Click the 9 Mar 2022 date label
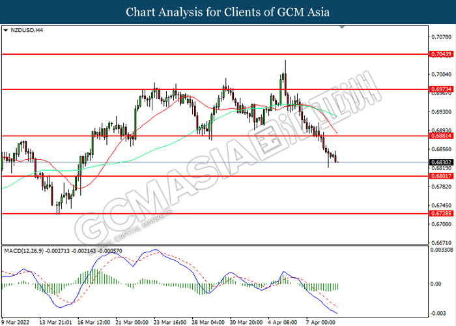456x326 pixels. (15, 322)
